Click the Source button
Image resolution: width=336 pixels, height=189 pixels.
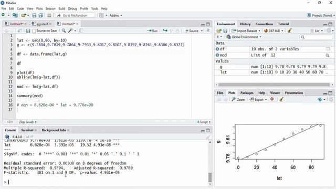(x=192, y=31)
